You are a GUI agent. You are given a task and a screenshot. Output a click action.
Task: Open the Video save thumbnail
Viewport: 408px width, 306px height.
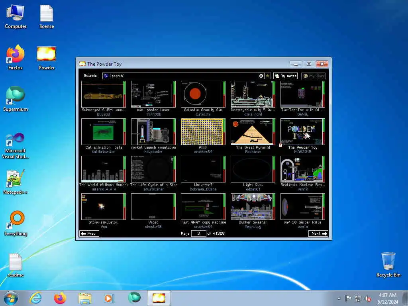point(153,207)
